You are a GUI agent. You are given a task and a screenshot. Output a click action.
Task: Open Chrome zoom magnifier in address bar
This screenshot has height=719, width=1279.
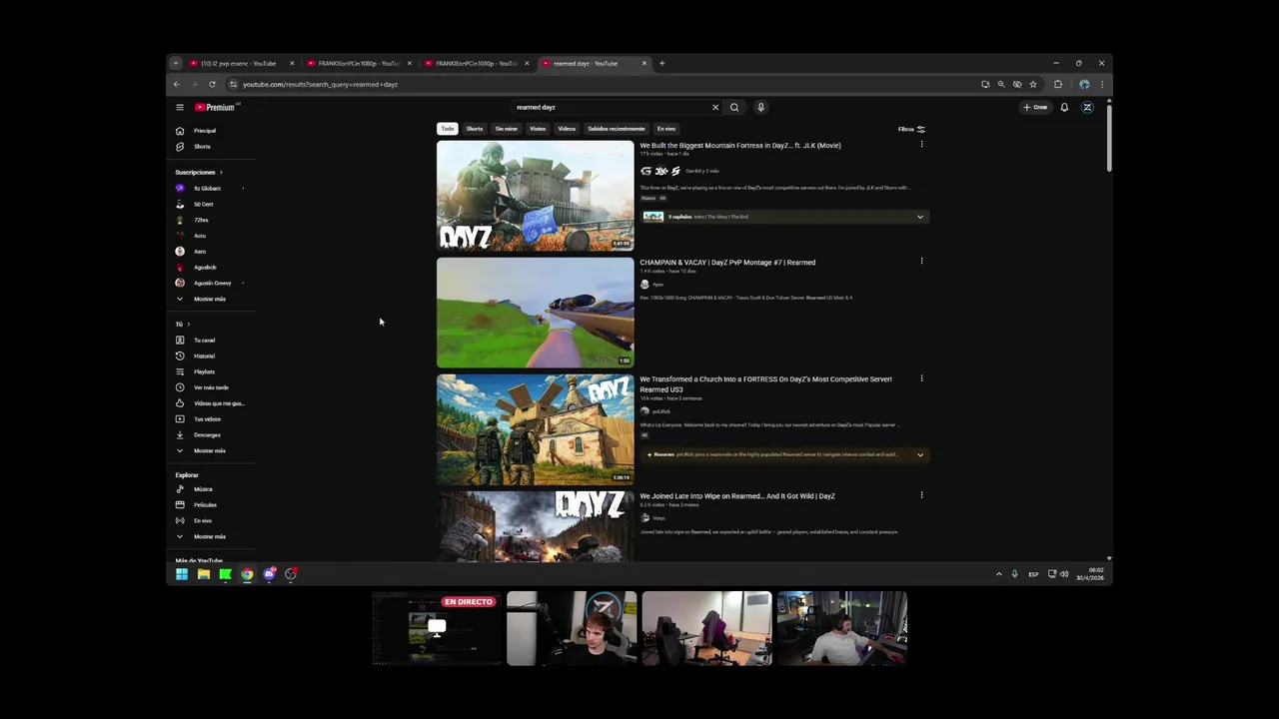(1001, 84)
